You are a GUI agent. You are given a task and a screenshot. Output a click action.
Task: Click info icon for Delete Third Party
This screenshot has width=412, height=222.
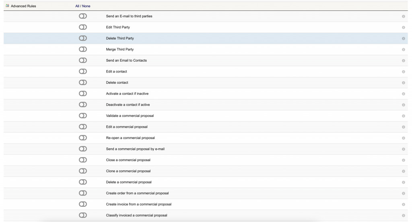click(x=403, y=38)
